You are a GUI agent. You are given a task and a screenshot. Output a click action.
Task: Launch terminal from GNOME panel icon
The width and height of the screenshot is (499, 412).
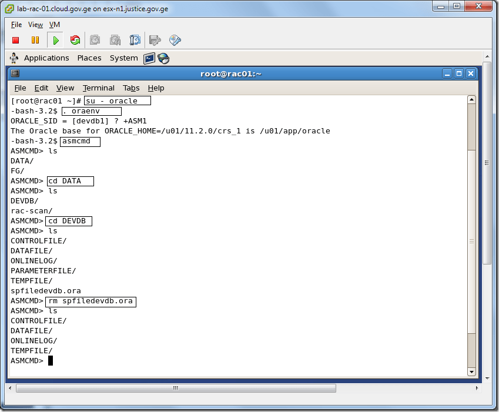pyautogui.click(x=149, y=58)
